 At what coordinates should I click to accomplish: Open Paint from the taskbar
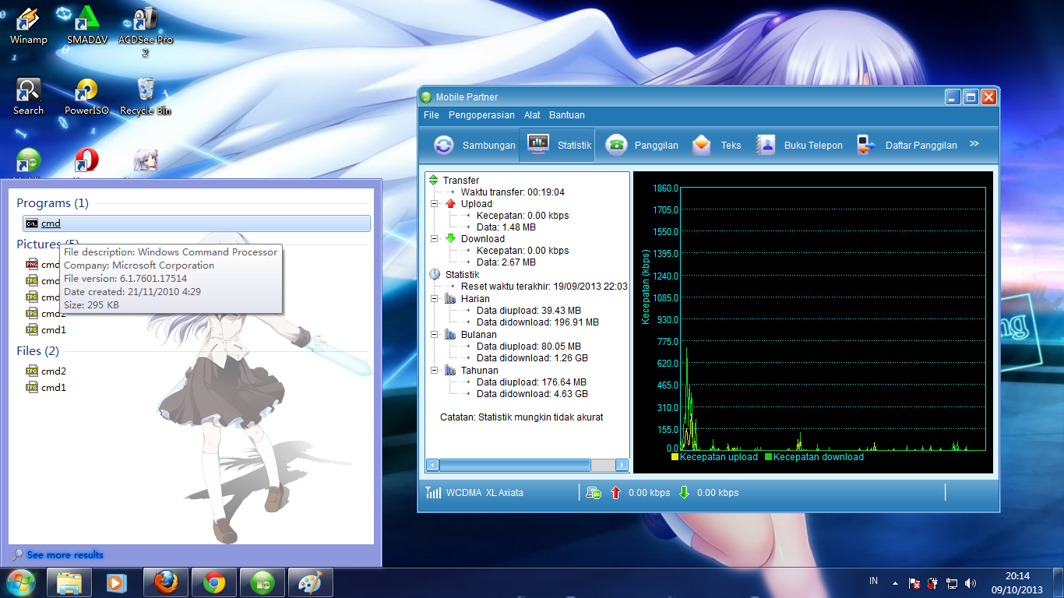[311, 582]
